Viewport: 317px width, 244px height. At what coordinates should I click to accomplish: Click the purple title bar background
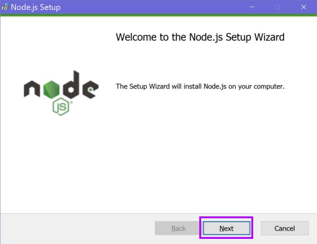click(158, 7)
